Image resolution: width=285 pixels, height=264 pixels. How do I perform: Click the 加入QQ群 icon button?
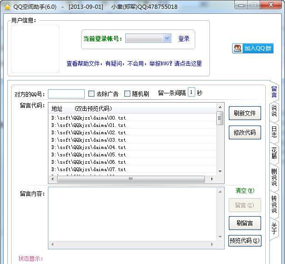[253, 48]
